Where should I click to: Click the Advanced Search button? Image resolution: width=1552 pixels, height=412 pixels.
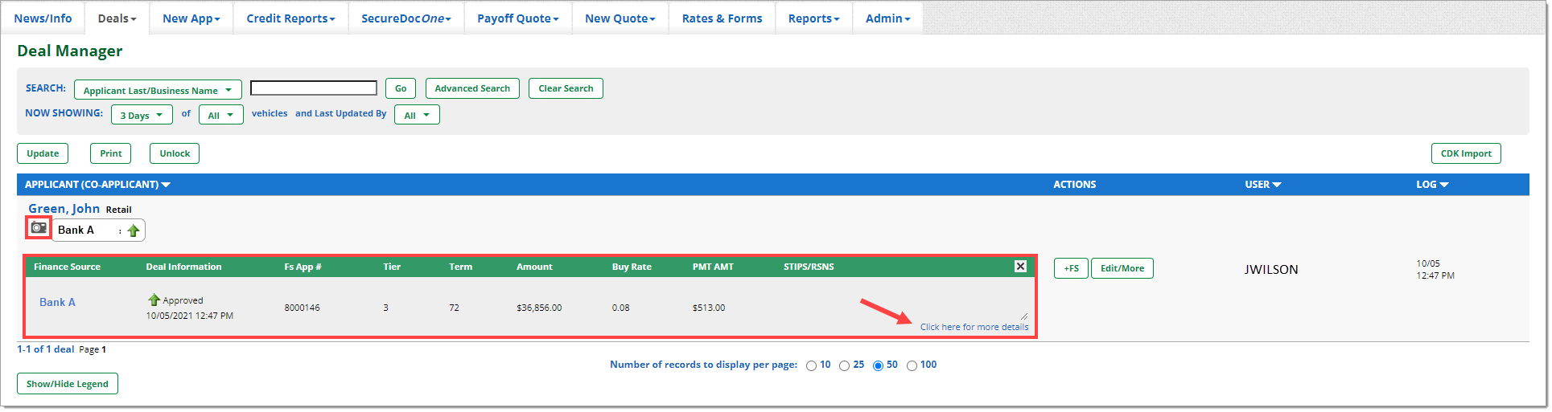tap(472, 88)
